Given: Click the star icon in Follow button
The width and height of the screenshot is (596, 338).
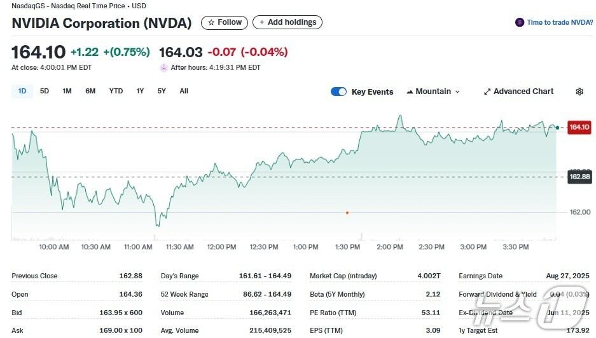Looking at the screenshot, I should click(211, 22).
